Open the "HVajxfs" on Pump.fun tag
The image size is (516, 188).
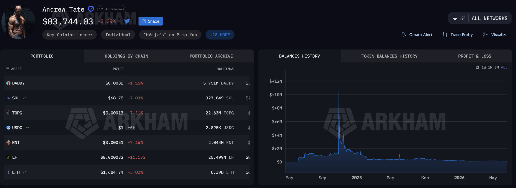(170, 35)
